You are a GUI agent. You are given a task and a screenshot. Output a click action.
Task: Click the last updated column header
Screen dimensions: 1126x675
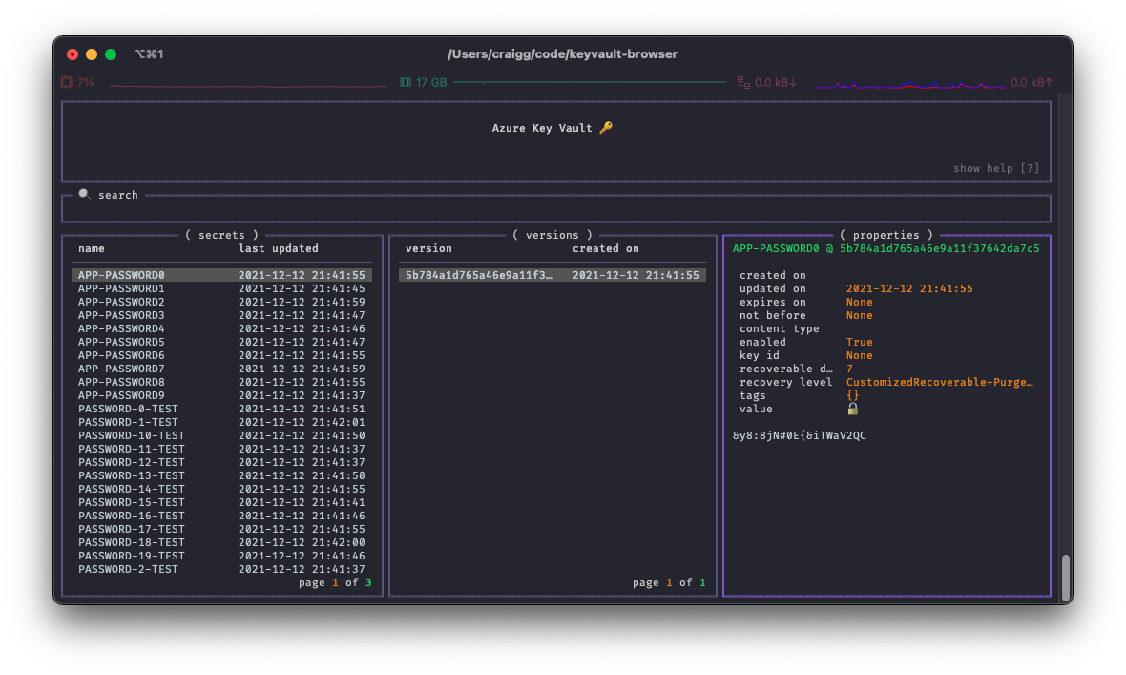(278, 248)
